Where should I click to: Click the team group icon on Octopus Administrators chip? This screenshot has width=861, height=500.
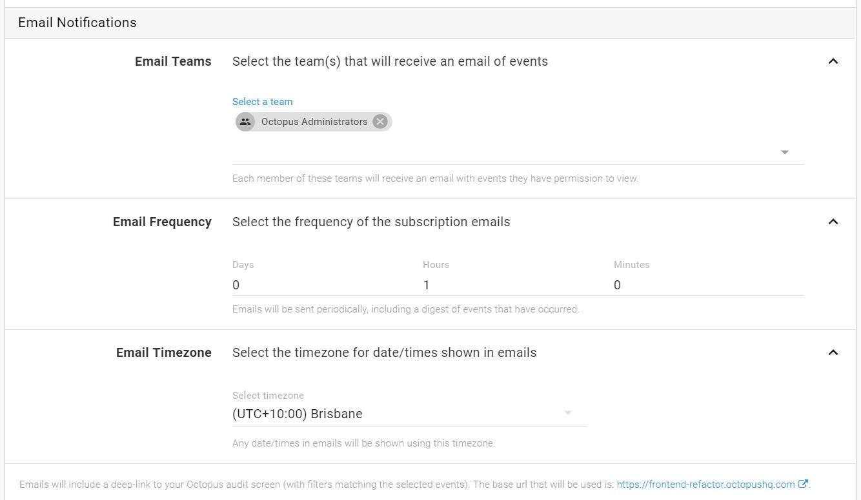(245, 122)
